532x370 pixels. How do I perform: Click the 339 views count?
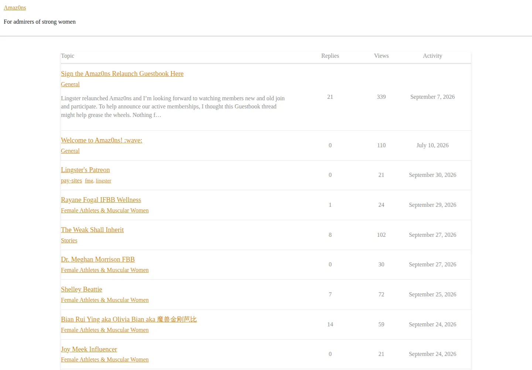pyautogui.click(x=381, y=97)
